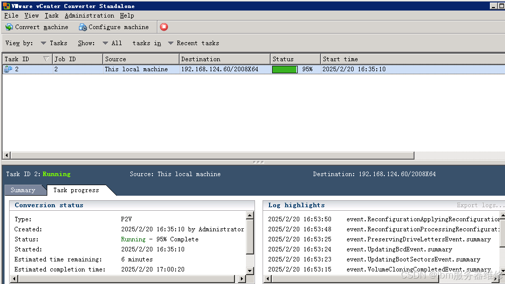
Task: Click the Job ID column header
Action: pyautogui.click(x=77, y=59)
